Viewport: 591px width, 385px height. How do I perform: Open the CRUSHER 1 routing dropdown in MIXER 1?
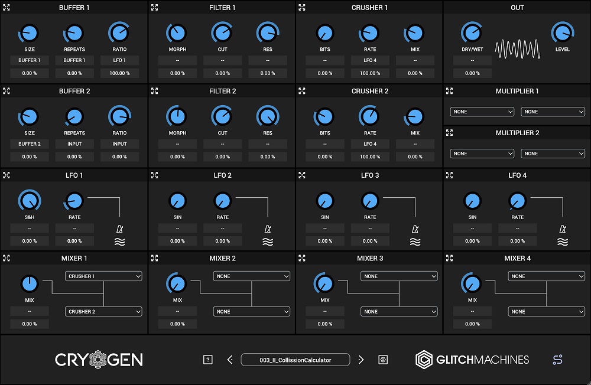click(x=103, y=276)
